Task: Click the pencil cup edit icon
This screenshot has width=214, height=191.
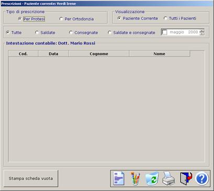Action: click(x=136, y=178)
